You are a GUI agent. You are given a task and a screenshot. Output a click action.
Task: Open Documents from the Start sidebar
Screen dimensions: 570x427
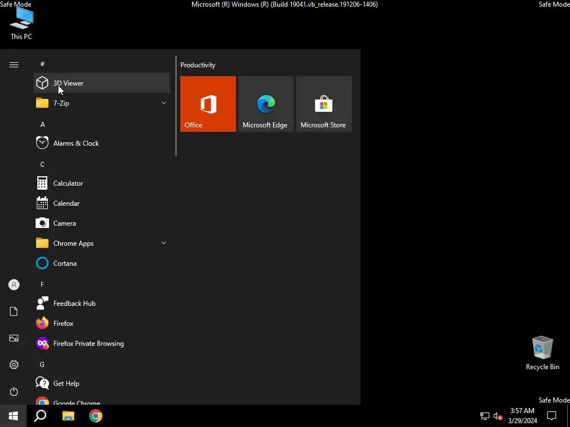pyautogui.click(x=14, y=311)
